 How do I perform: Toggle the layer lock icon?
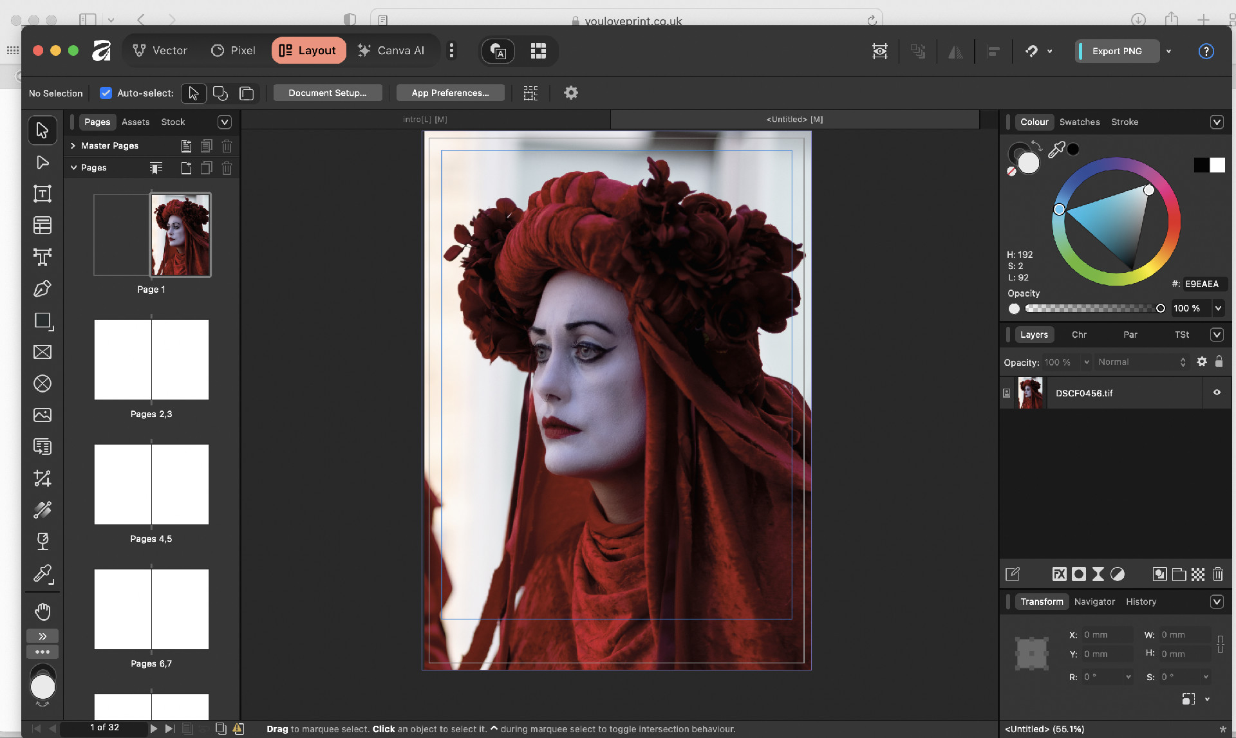tap(1219, 362)
